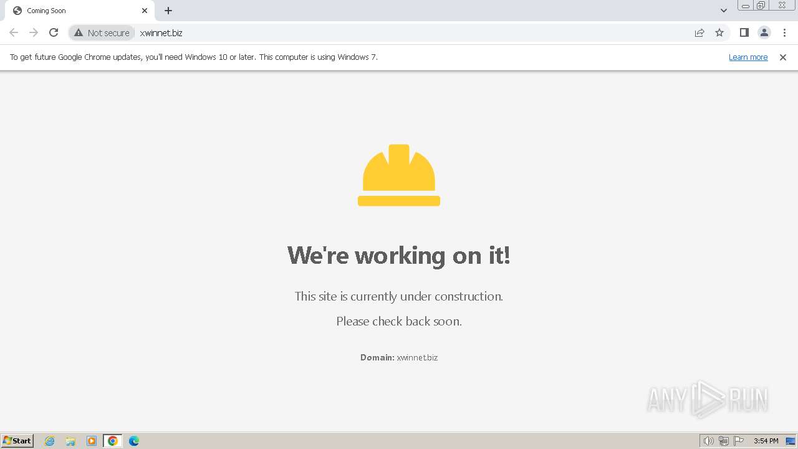
Task: Open Learn more link
Action: (748, 57)
